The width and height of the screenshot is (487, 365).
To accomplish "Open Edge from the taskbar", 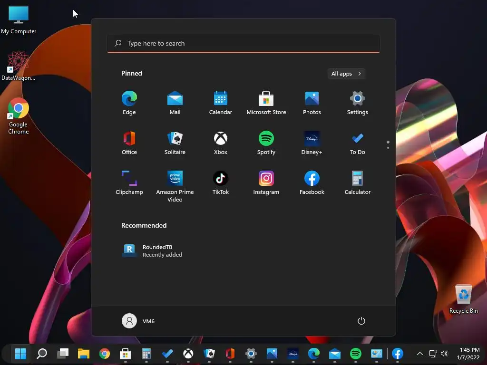I will click(314, 354).
